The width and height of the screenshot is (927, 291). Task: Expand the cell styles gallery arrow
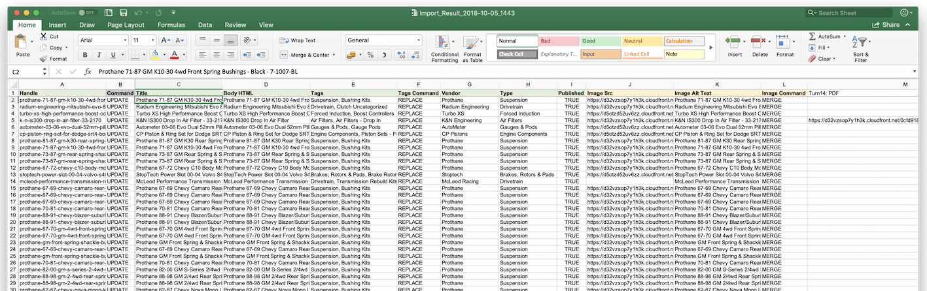point(711,48)
